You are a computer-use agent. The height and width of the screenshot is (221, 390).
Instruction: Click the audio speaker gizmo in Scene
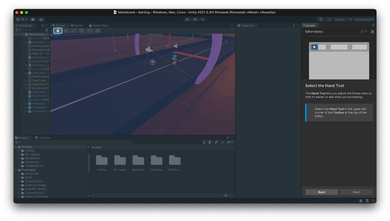(x=175, y=46)
